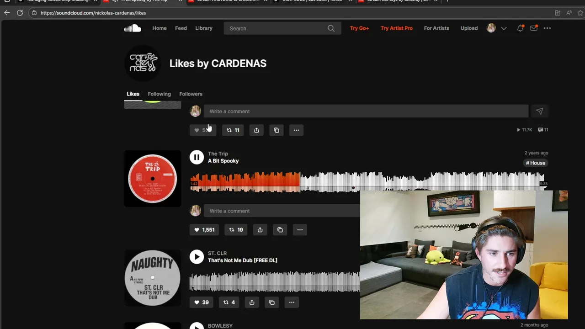585x329 pixels.
Task: Click the browser address bar URL
Action: (93, 13)
